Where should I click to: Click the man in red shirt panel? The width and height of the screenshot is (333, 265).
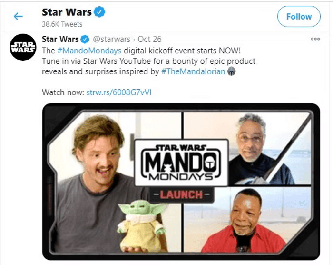pyautogui.click(x=247, y=219)
